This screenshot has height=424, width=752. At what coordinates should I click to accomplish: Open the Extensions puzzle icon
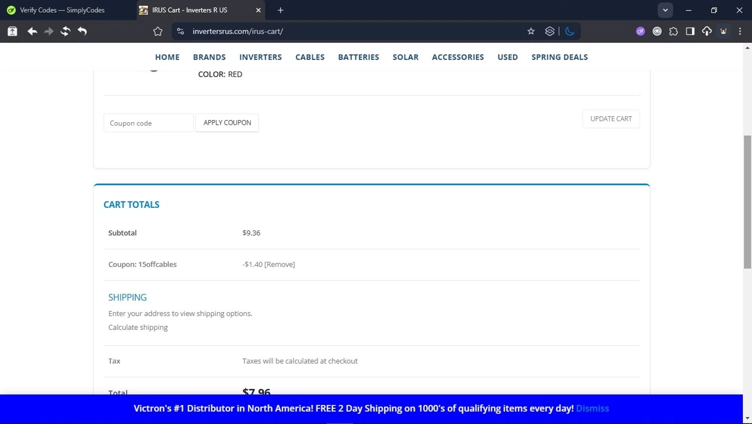[x=673, y=32]
